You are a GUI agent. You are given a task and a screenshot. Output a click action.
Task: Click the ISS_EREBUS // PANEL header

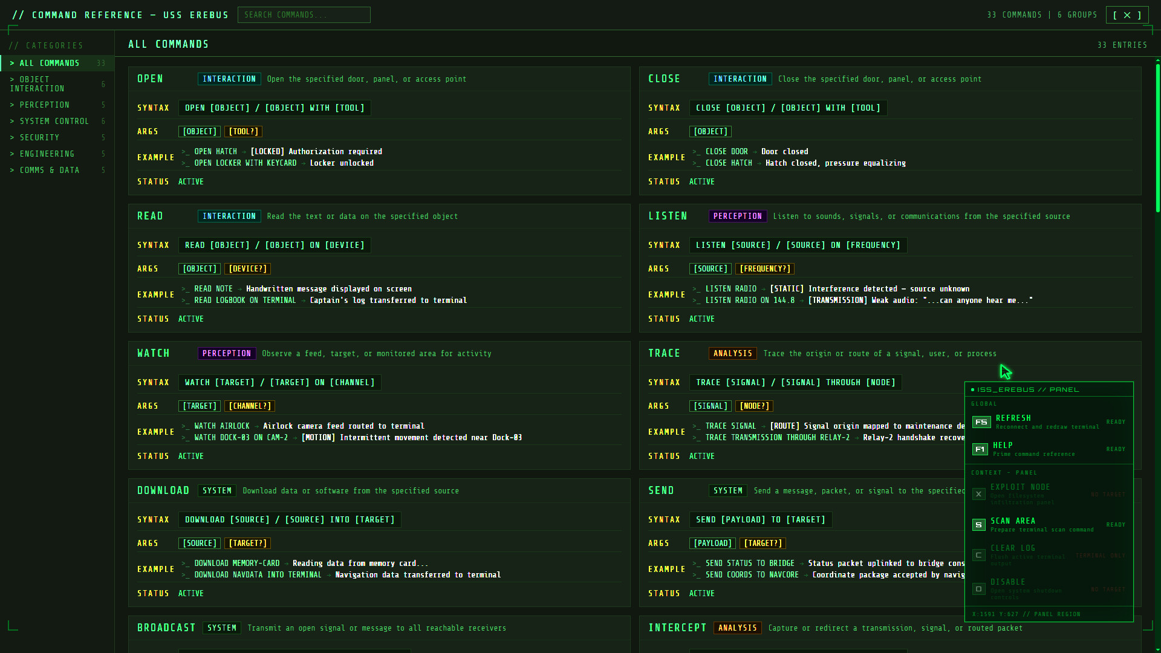(1049, 390)
